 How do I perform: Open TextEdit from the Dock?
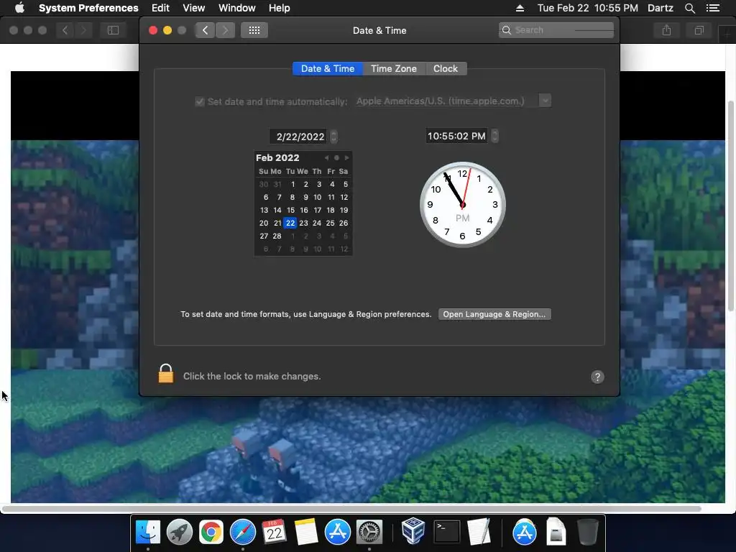(479, 532)
